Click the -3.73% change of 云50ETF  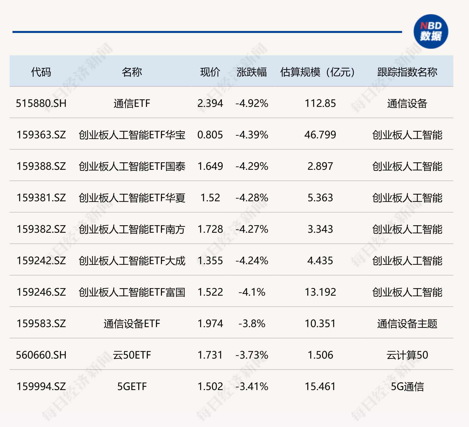click(251, 355)
